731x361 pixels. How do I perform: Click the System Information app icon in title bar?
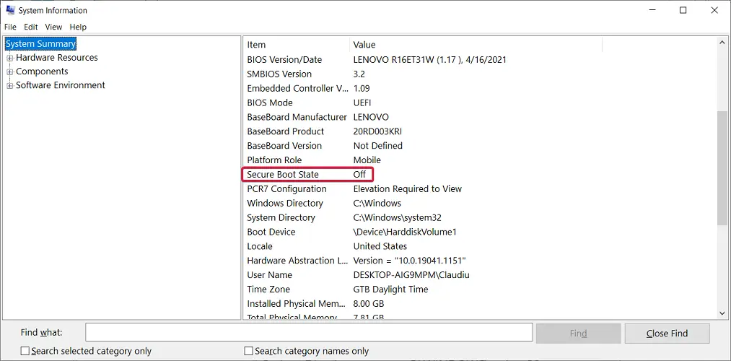(x=9, y=10)
